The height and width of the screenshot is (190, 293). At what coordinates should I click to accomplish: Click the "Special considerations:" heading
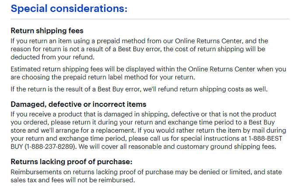point(69,8)
